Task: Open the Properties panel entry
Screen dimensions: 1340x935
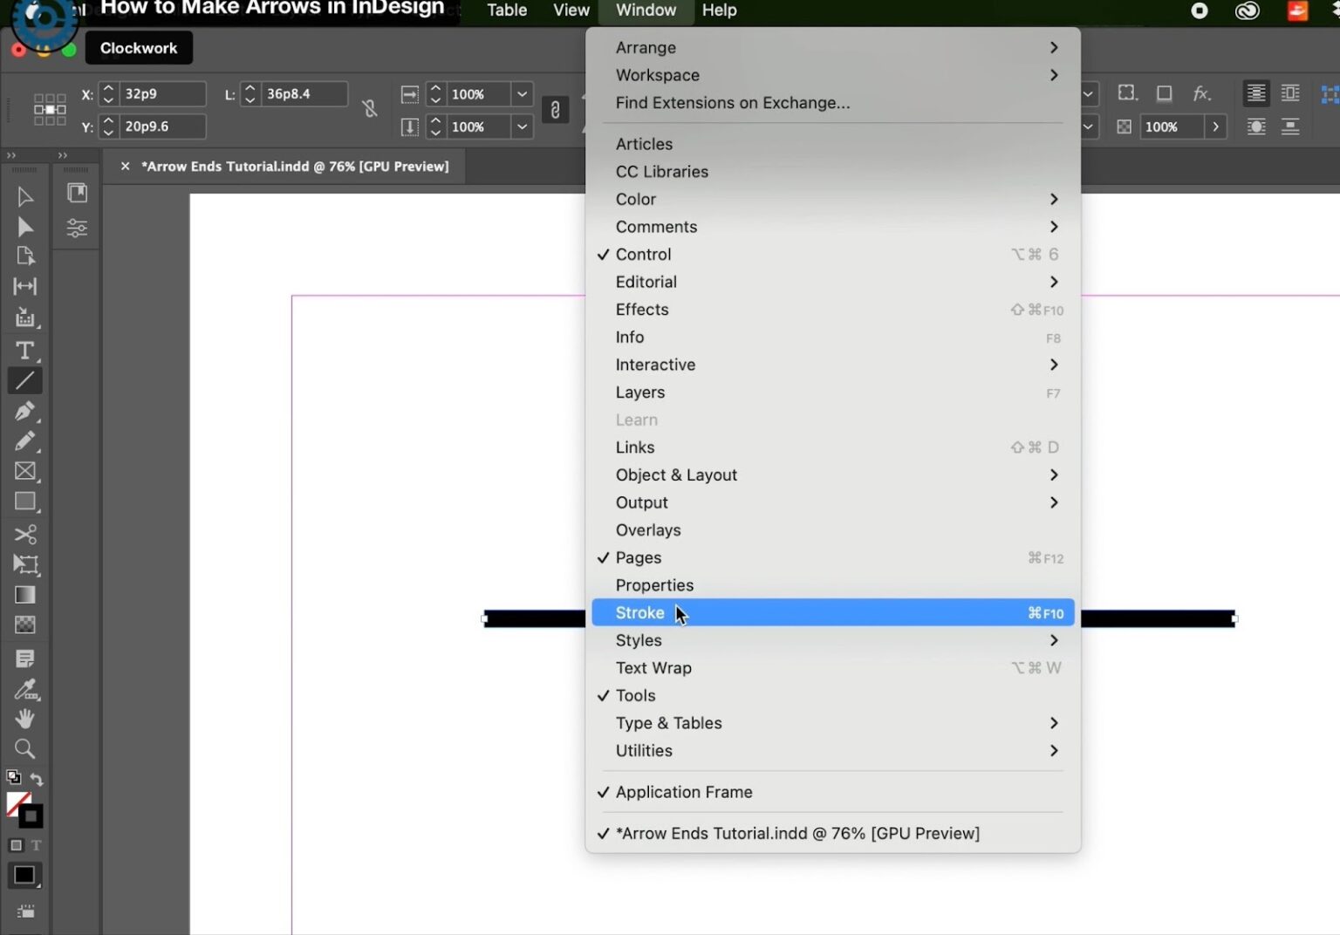Action: point(833,585)
